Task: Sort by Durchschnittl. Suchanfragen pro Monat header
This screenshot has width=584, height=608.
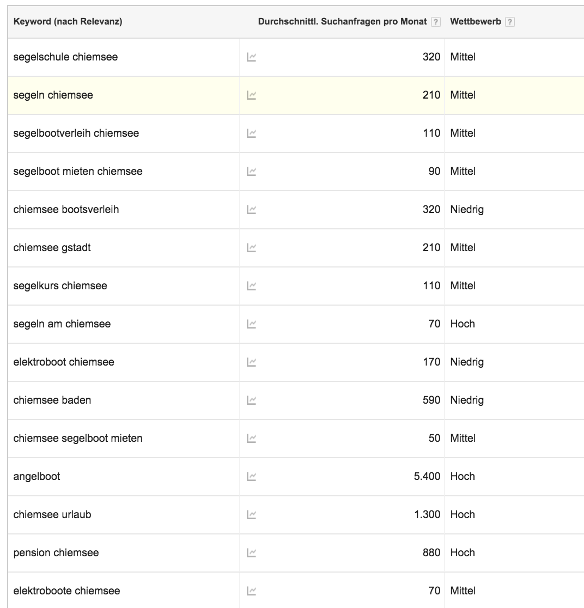Action: 342,22
